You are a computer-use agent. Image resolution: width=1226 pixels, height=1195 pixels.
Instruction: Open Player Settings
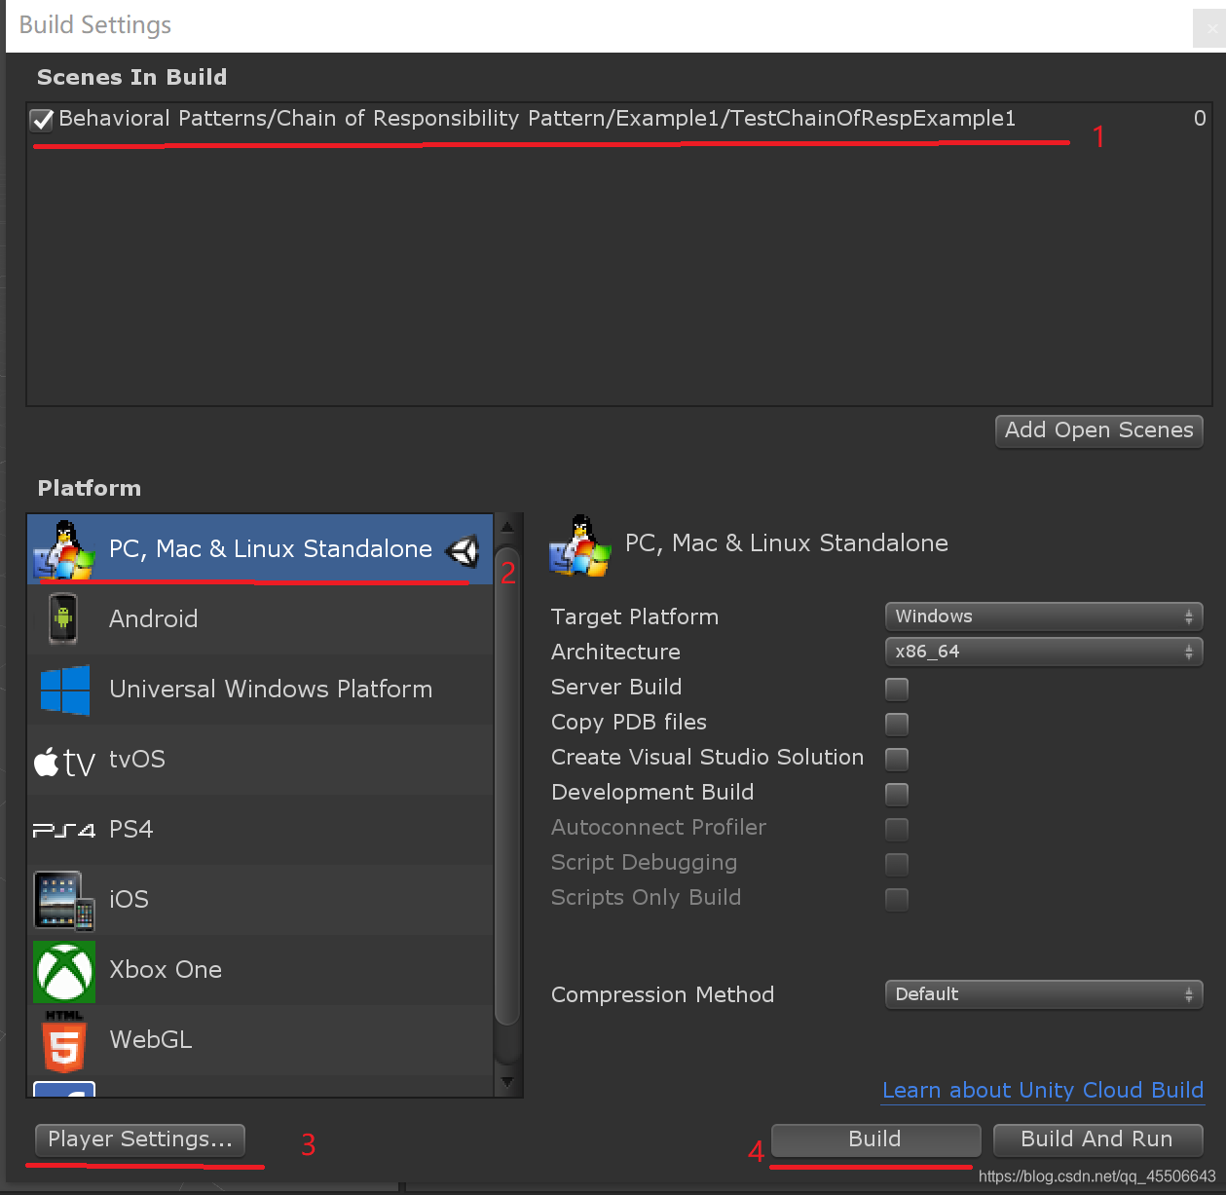click(x=140, y=1139)
